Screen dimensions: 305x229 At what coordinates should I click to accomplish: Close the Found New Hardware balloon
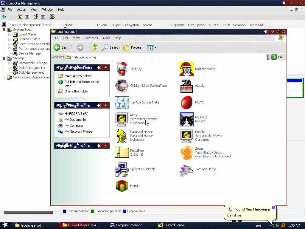273,208
